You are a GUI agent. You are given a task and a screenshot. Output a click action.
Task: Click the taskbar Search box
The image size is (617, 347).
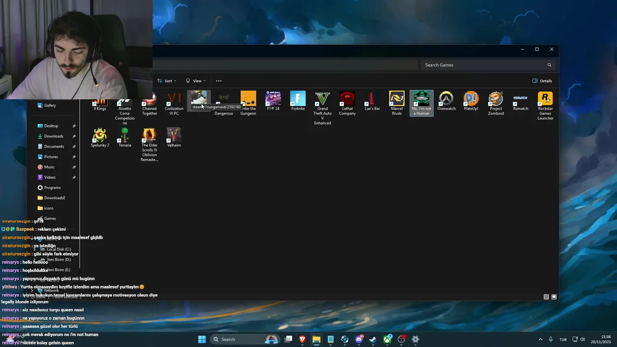(246, 339)
